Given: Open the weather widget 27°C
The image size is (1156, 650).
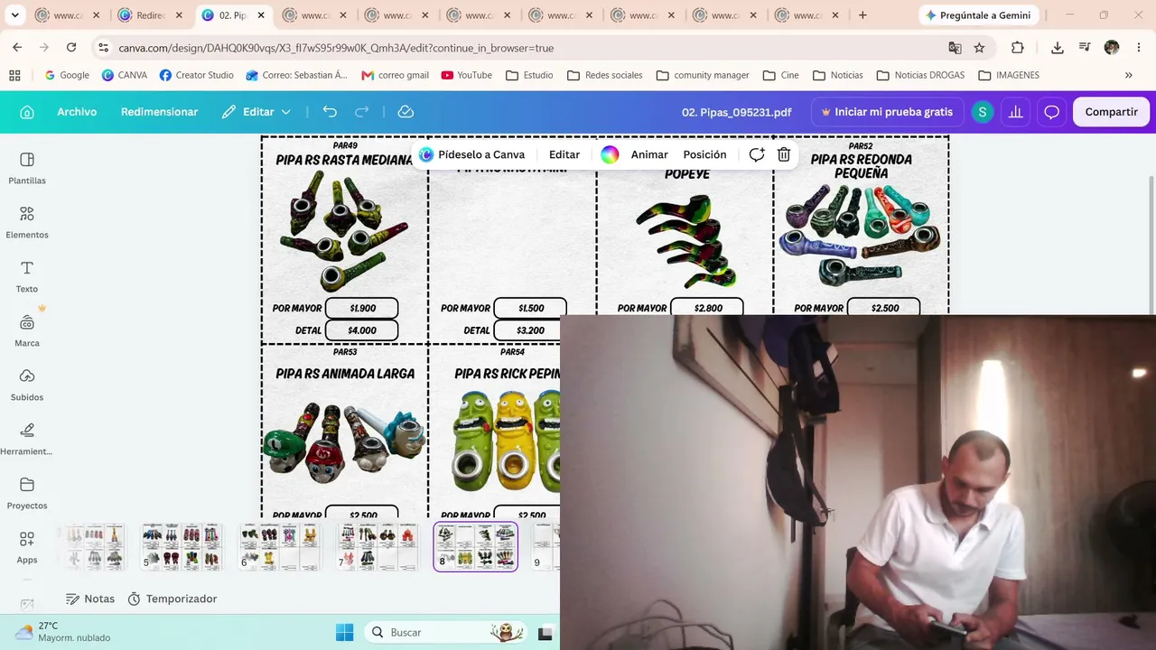Looking at the screenshot, I should 63,632.
